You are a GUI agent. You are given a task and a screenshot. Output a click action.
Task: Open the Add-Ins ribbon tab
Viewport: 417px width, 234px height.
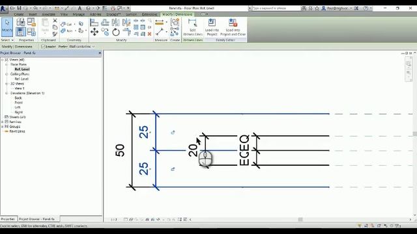point(96,14)
